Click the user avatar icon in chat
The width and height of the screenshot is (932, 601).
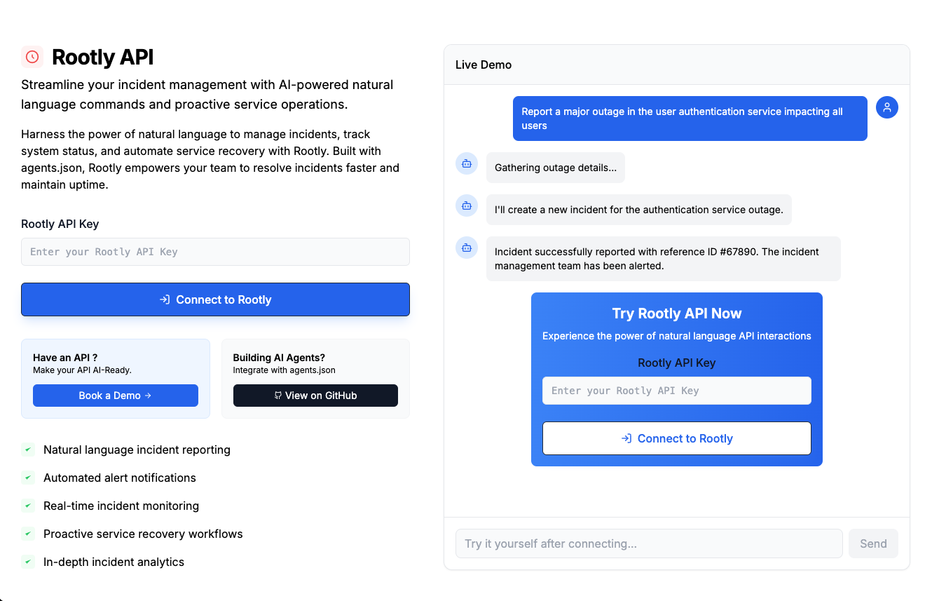[x=887, y=107]
